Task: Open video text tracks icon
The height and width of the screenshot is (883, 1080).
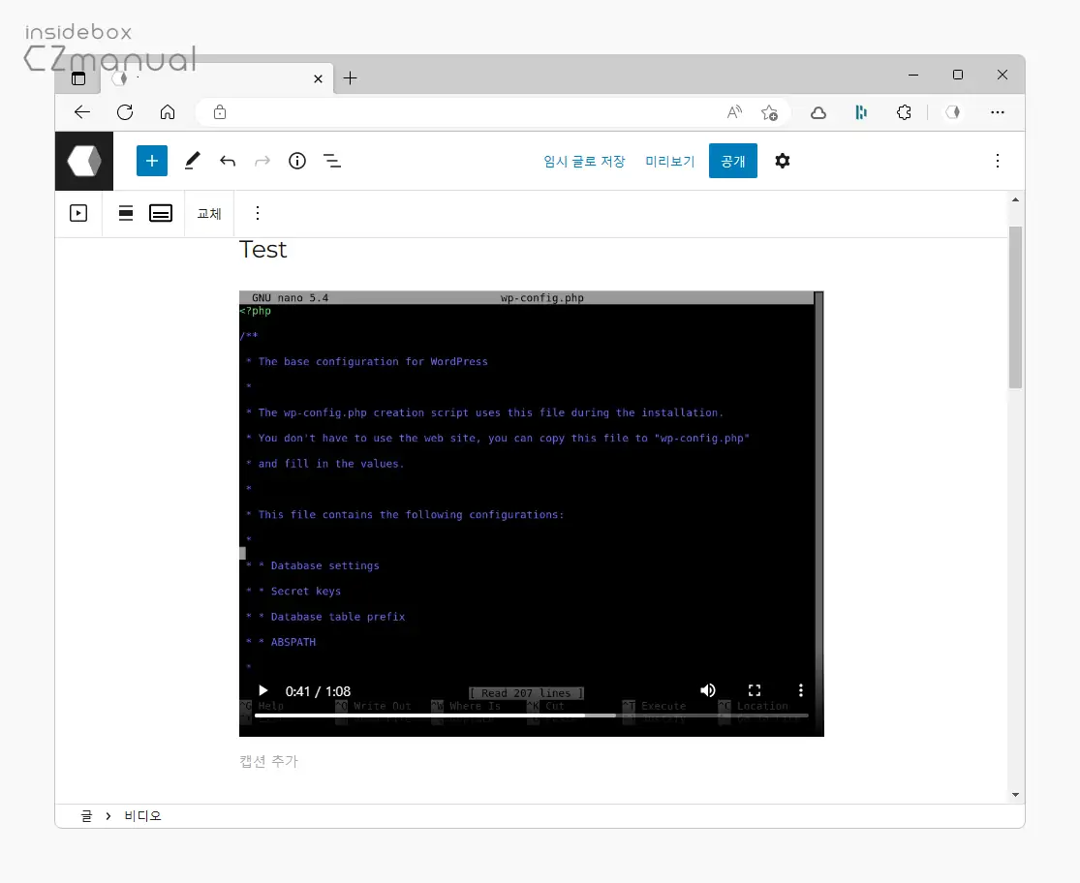Action: pos(161,213)
